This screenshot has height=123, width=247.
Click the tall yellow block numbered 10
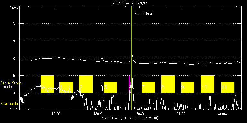tap(207, 84)
